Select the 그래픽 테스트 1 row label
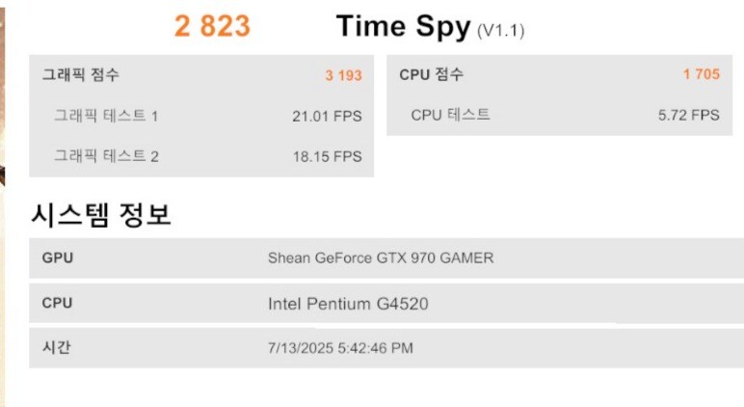Image resolution: width=744 pixels, height=407 pixels. tap(106, 116)
